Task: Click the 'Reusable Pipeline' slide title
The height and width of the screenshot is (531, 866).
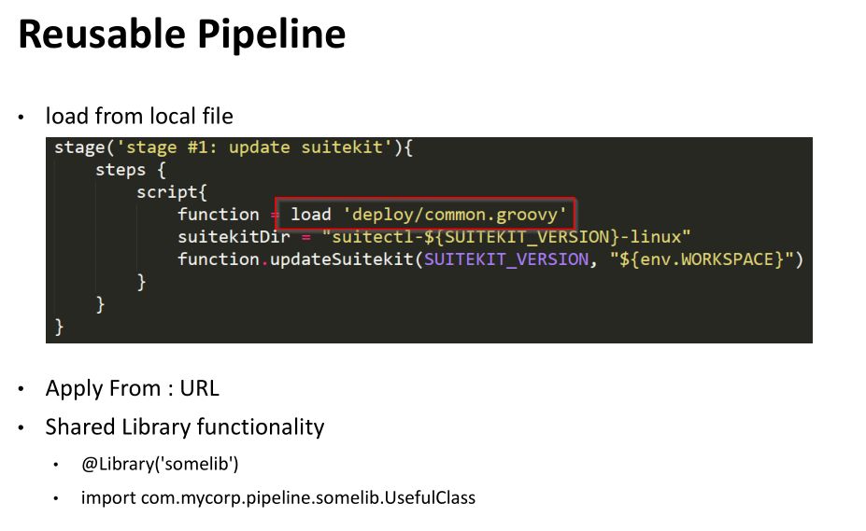Action: tap(182, 35)
